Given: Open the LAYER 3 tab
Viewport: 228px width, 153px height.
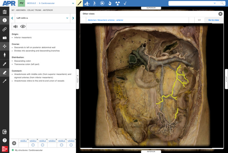Looking at the screenshot, I should point(42,141).
